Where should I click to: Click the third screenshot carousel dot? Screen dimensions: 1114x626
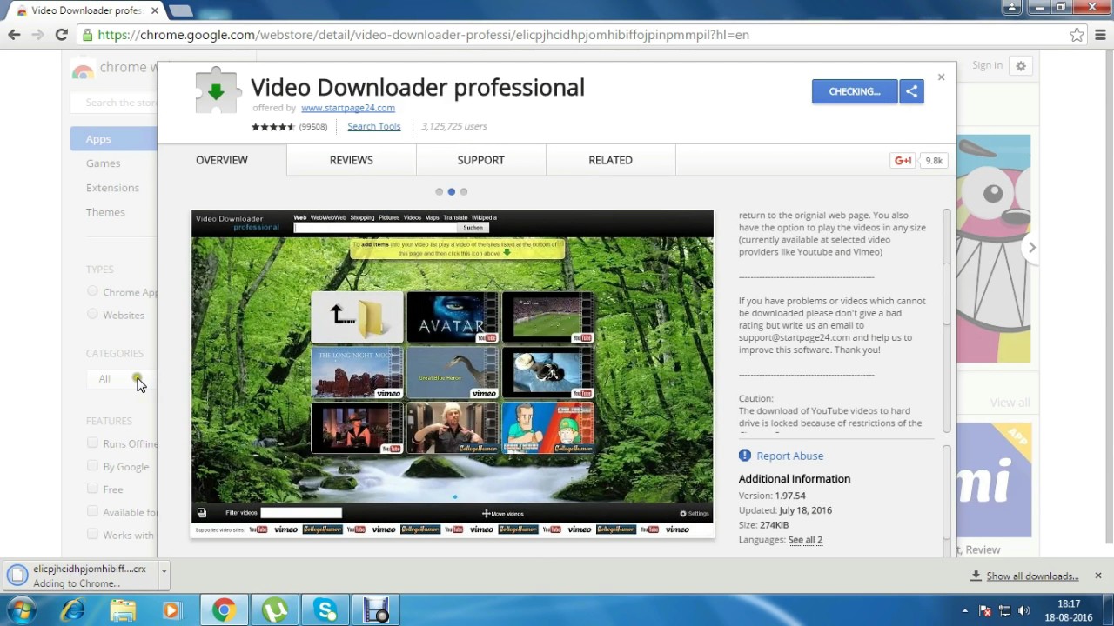click(x=464, y=191)
